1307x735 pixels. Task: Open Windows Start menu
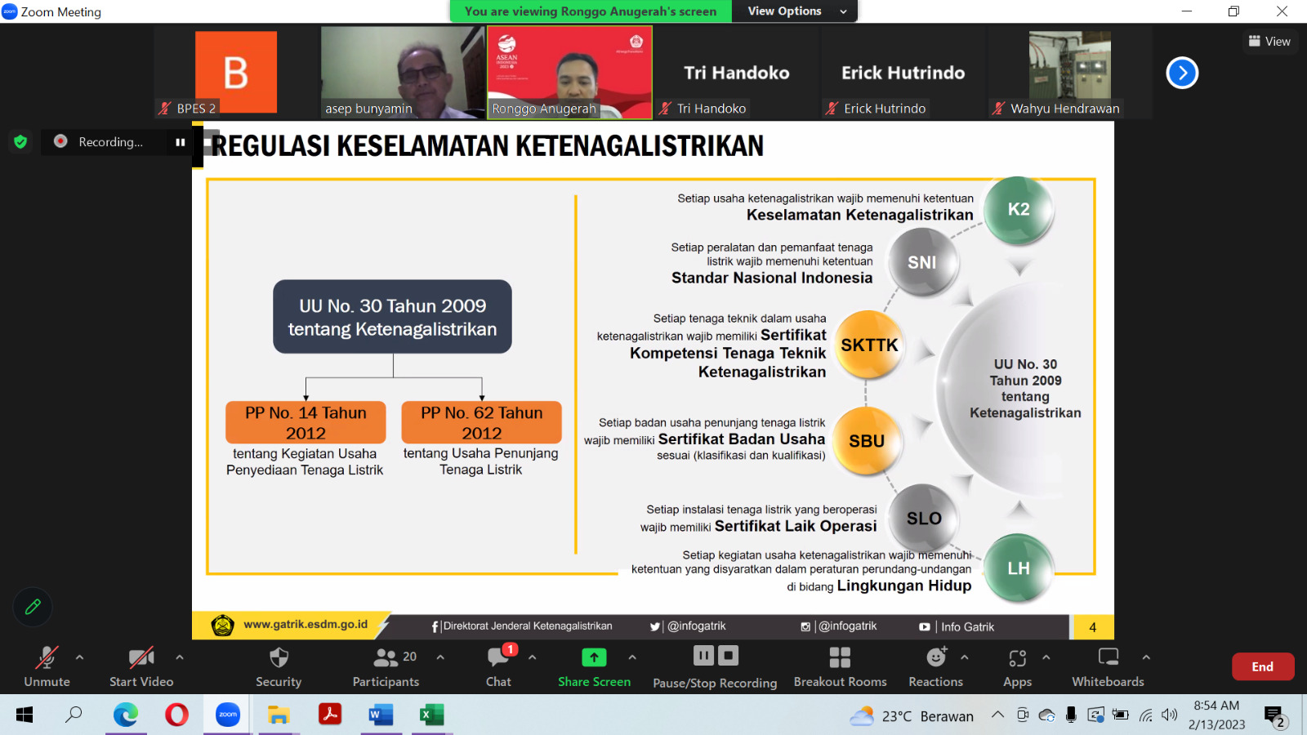click(25, 715)
